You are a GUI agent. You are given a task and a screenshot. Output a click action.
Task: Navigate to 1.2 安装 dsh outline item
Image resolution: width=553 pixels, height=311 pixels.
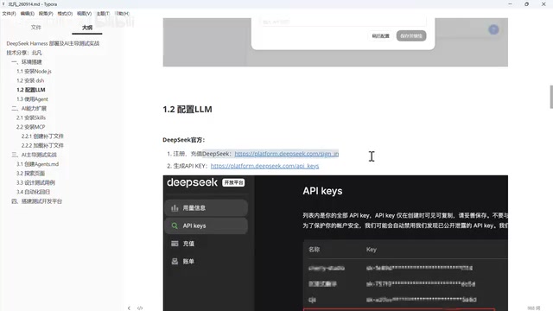coord(30,80)
